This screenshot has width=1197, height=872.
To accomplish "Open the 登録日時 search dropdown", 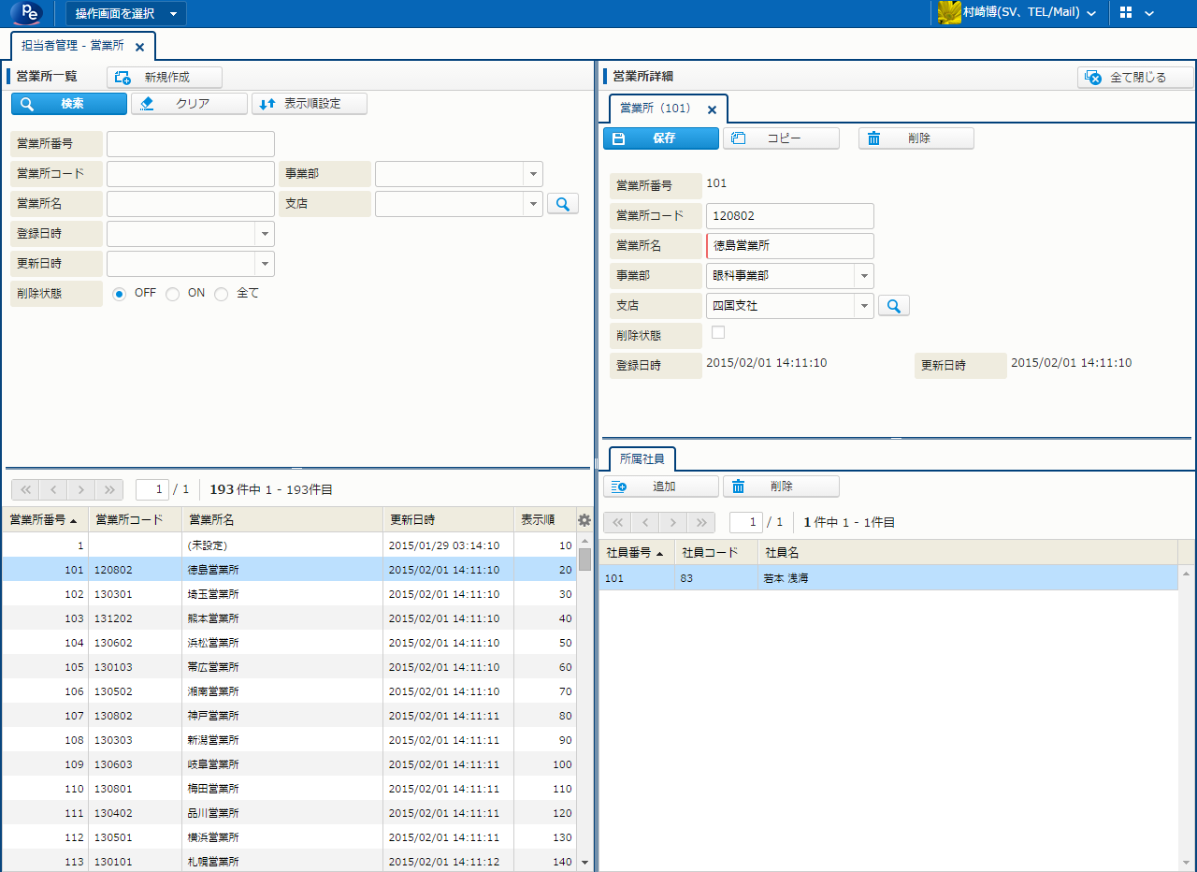I will click(265, 233).
